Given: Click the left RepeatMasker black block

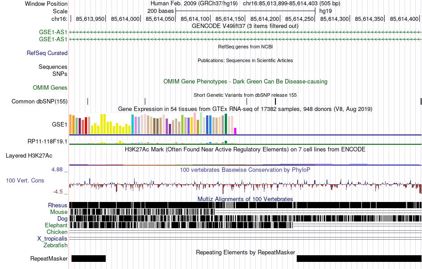Looking at the screenshot, I should click(88, 258).
